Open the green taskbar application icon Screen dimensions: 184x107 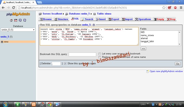(x=18, y=104)
